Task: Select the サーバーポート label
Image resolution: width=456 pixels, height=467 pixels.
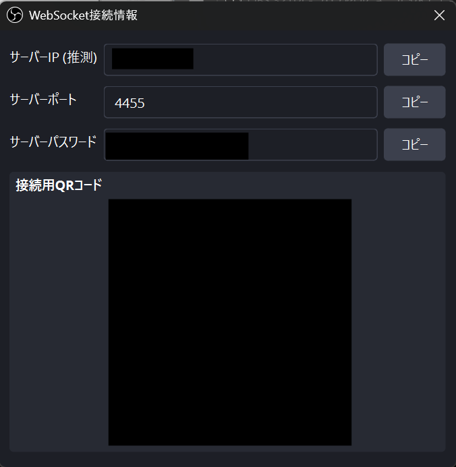Action: pos(43,100)
